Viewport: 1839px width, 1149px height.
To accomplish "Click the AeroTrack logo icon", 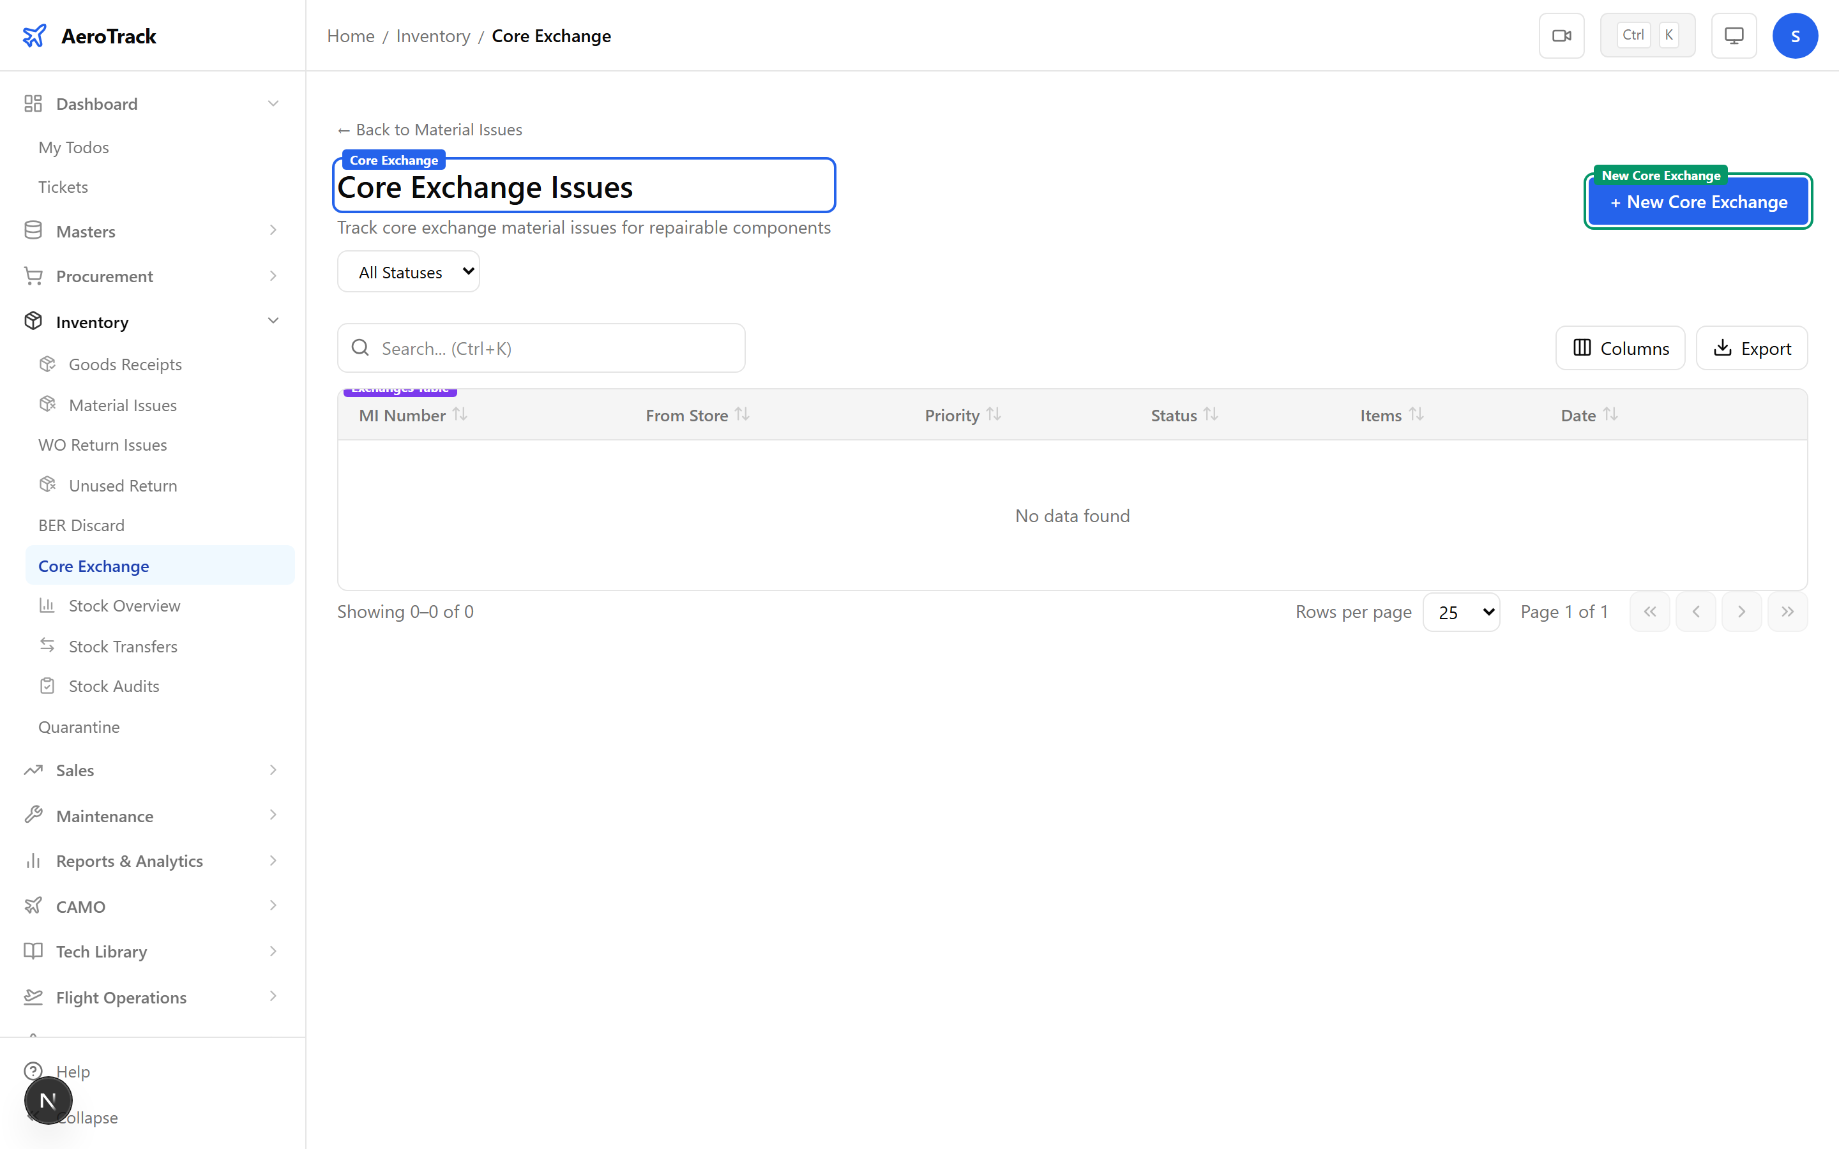I will click(x=35, y=35).
